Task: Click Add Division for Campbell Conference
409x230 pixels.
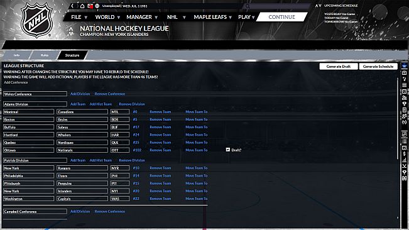Action: 80,212
